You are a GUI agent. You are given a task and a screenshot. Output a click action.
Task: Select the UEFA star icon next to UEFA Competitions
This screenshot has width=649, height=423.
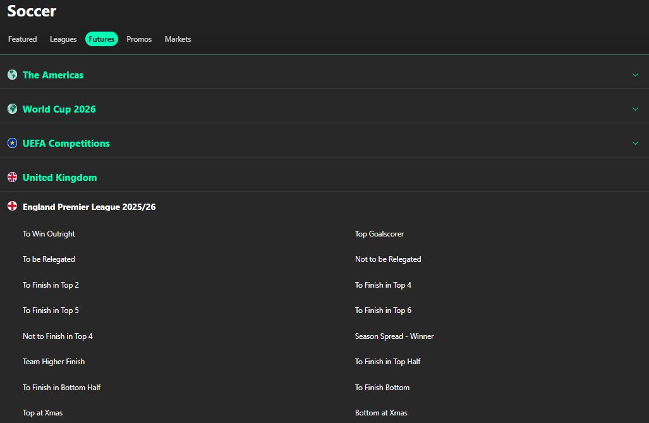[x=12, y=143]
